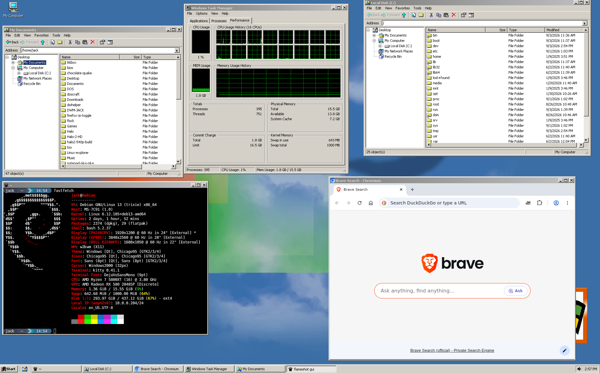Expand Local Disk (C:) in Local Disk tree
The image size is (600, 373).
(x=380, y=46)
